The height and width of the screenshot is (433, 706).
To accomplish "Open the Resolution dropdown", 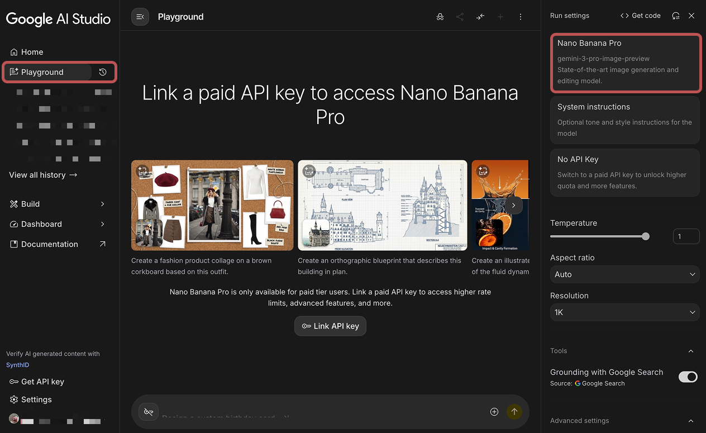I will point(624,312).
